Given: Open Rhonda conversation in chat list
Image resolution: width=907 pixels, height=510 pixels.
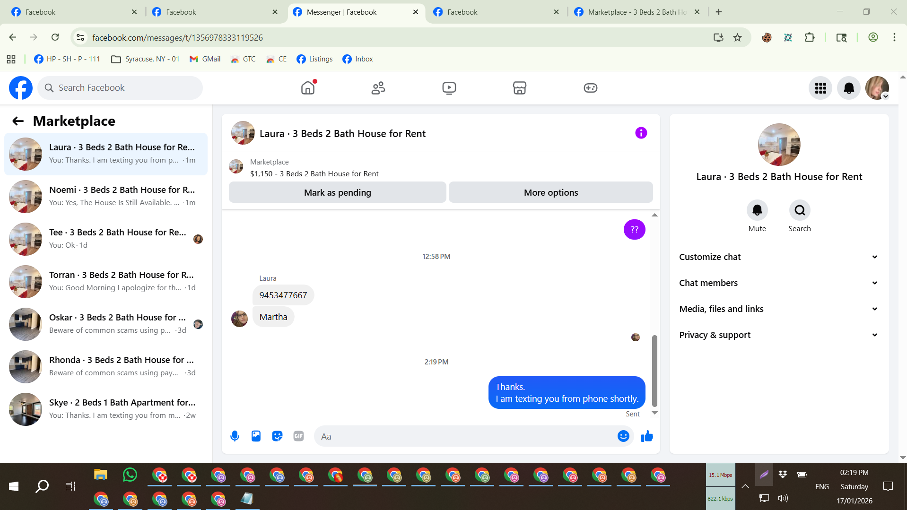Looking at the screenshot, I should pos(106,367).
